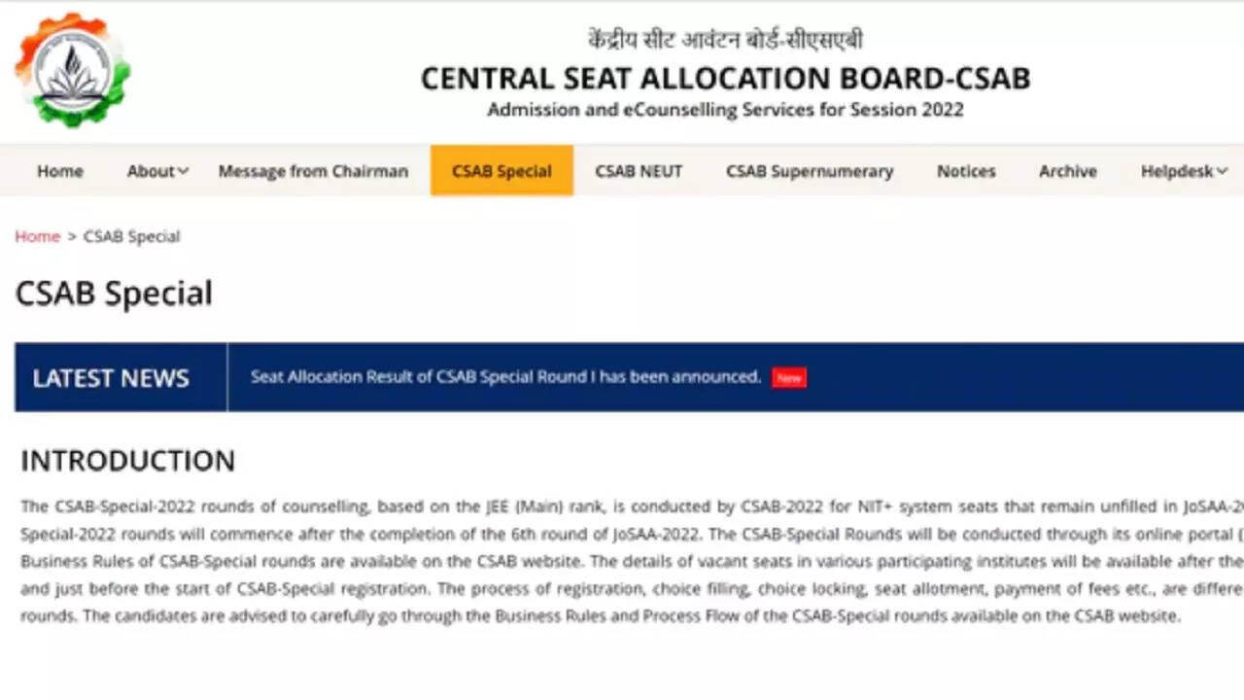
Task: Click the red New badge icon
Action: (788, 378)
